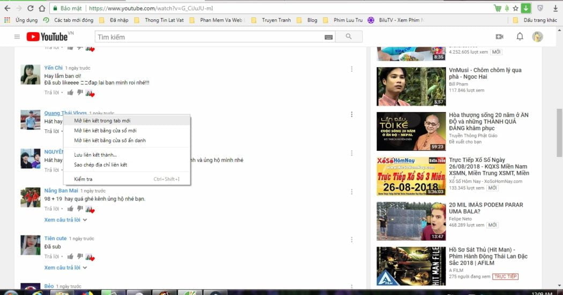Dislike Nắng Ban Mai's comment

click(x=80, y=209)
